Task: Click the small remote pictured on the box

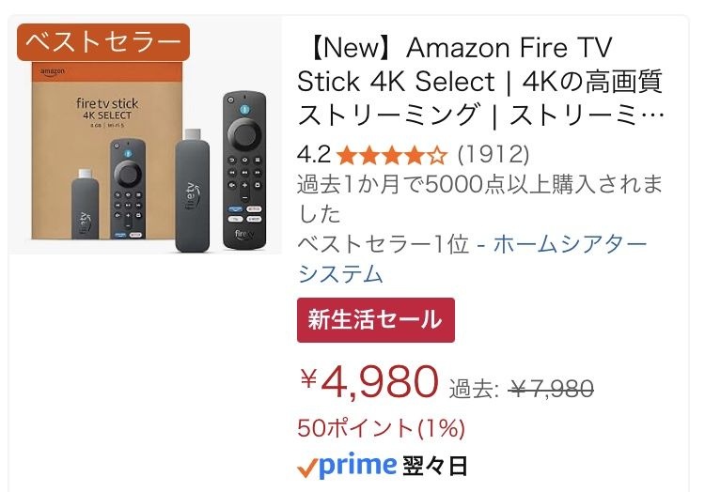Action: pos(127,188)
